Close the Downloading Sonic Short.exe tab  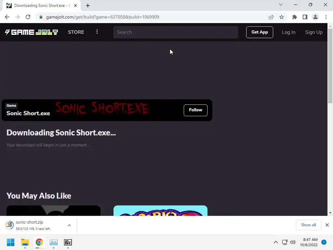click(x=75, y=6)
